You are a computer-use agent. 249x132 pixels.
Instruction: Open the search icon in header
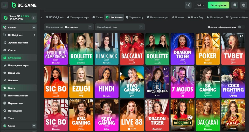click(x=188, y=5)
